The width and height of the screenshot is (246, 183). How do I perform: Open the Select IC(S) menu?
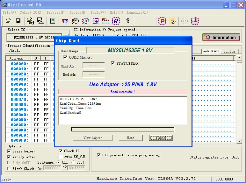click(x=31, y=12)
